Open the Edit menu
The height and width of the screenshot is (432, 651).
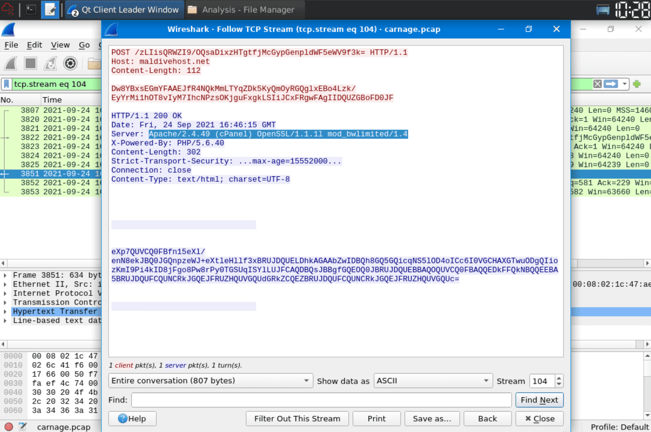[34, 45]
